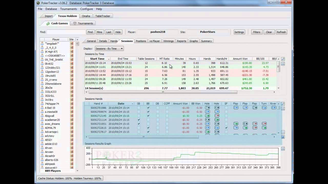This screenshot has height=184, width=328.
Task: Open the Display dropdown showing Sessions - By Time
Action: 109,49
